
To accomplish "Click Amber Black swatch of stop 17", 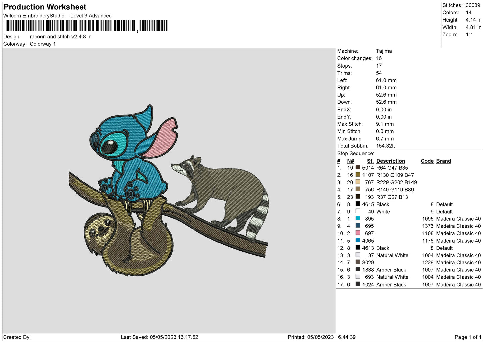I will (358, 284).
